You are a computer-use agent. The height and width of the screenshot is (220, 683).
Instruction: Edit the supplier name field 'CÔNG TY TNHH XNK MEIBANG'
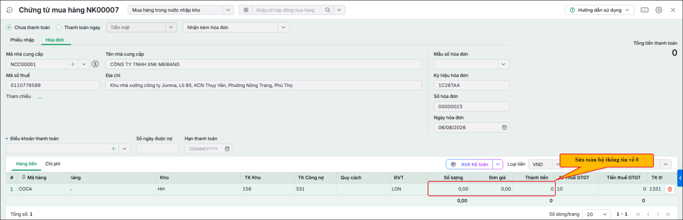click(264, 64)
